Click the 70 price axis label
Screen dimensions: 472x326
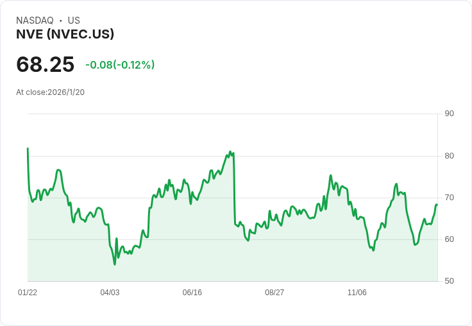pyautogui.click(x=449, y=198)
